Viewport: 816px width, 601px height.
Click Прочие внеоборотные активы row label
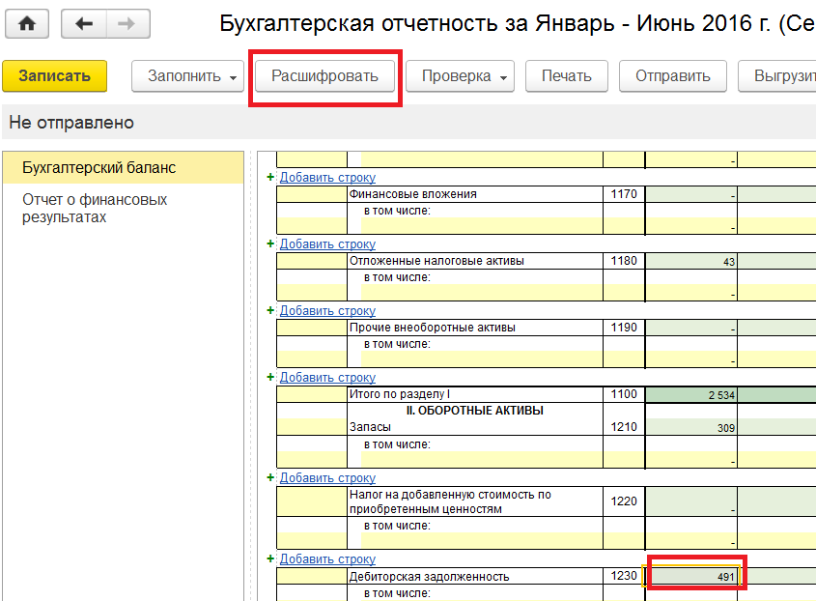click(433, 328)
